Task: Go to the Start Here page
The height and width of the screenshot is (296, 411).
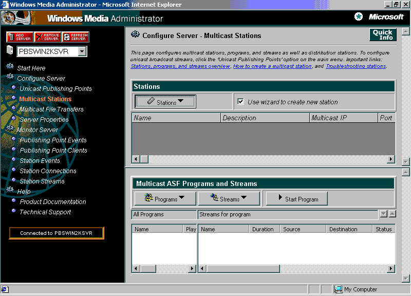Action: (x=31, y=68)
